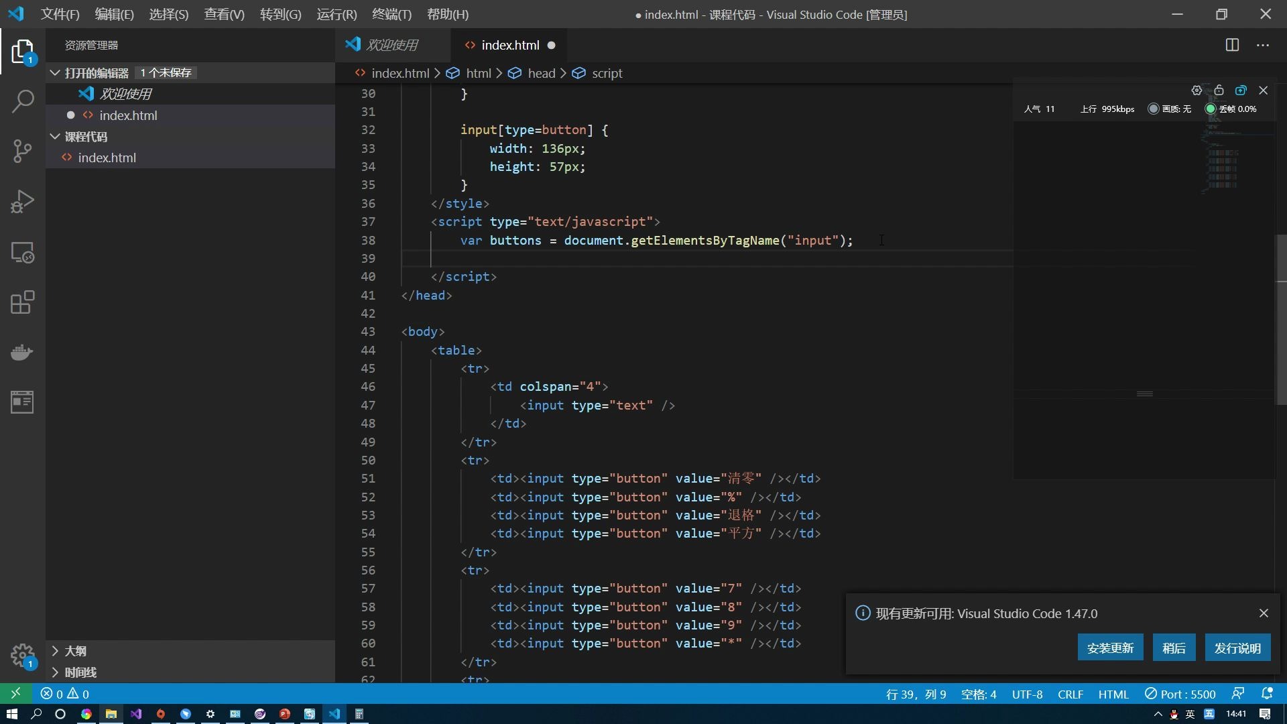Image resolution: width=1287 pixels, height=724 pixels.
Task: Open the Docker view in activity bar
Action: click(22, 352)
